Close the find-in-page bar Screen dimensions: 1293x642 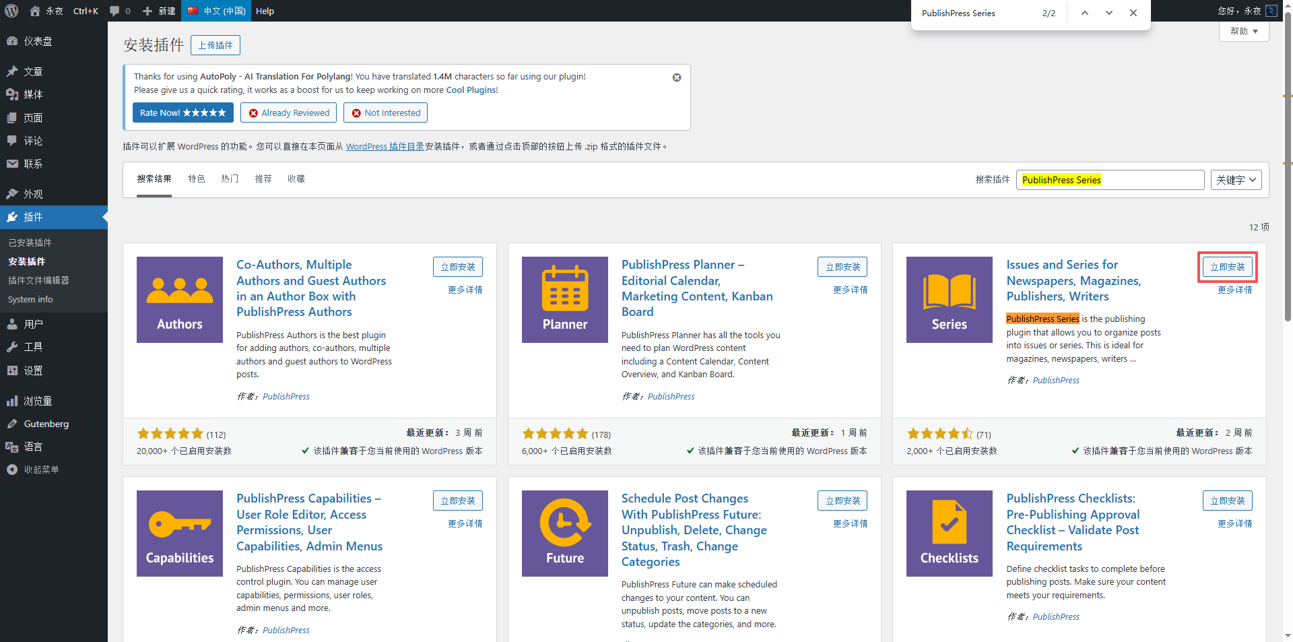coord(1133,13)
